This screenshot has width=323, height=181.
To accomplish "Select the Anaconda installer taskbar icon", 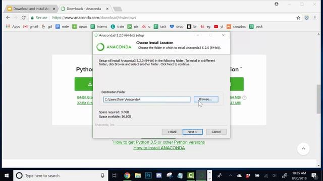I will point(201,175).
